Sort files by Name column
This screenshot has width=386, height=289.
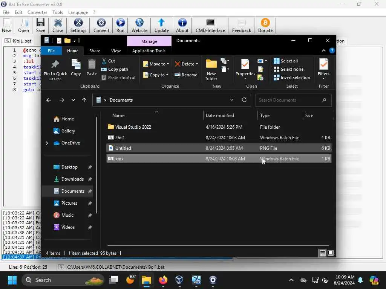tap(118, 115)
